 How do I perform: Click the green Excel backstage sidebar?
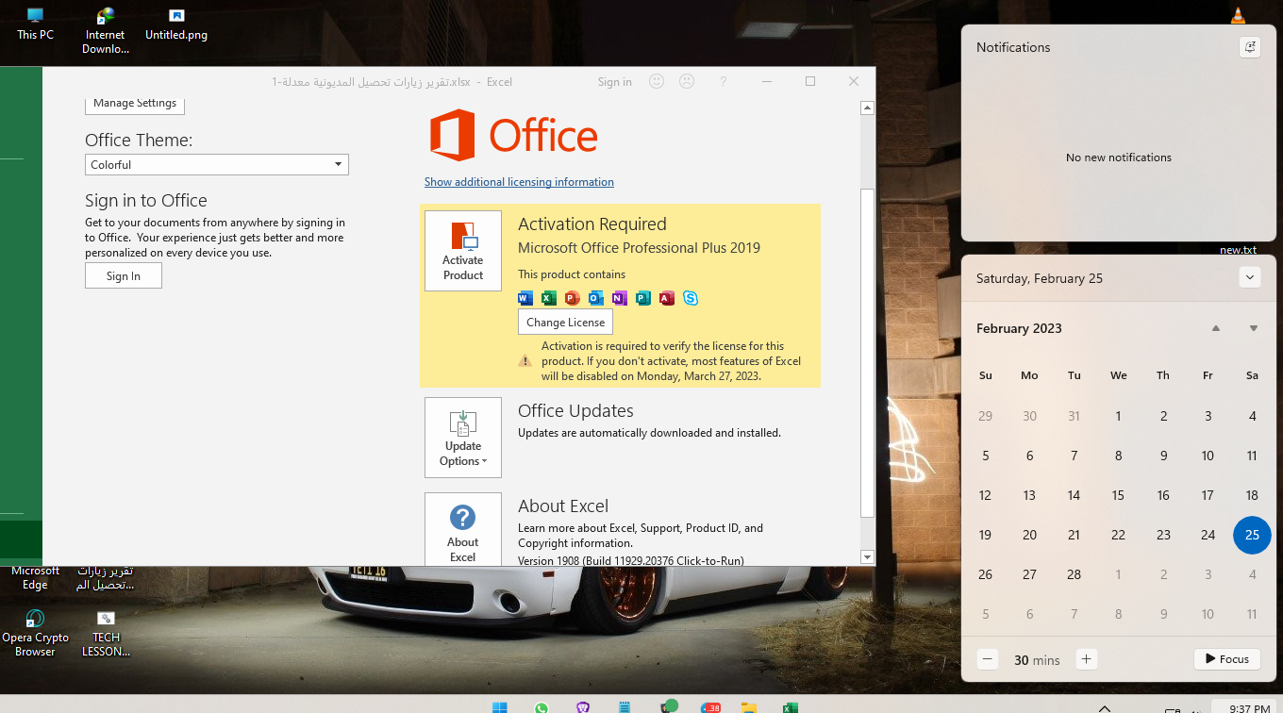pyautogui.click(x=21, y=316)
